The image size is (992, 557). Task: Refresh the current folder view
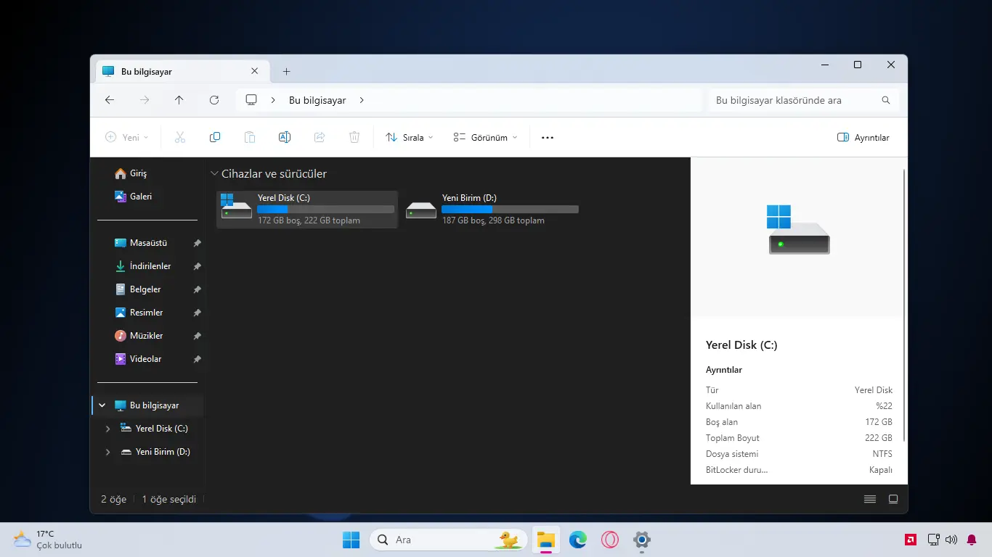[x=214, y=100]
